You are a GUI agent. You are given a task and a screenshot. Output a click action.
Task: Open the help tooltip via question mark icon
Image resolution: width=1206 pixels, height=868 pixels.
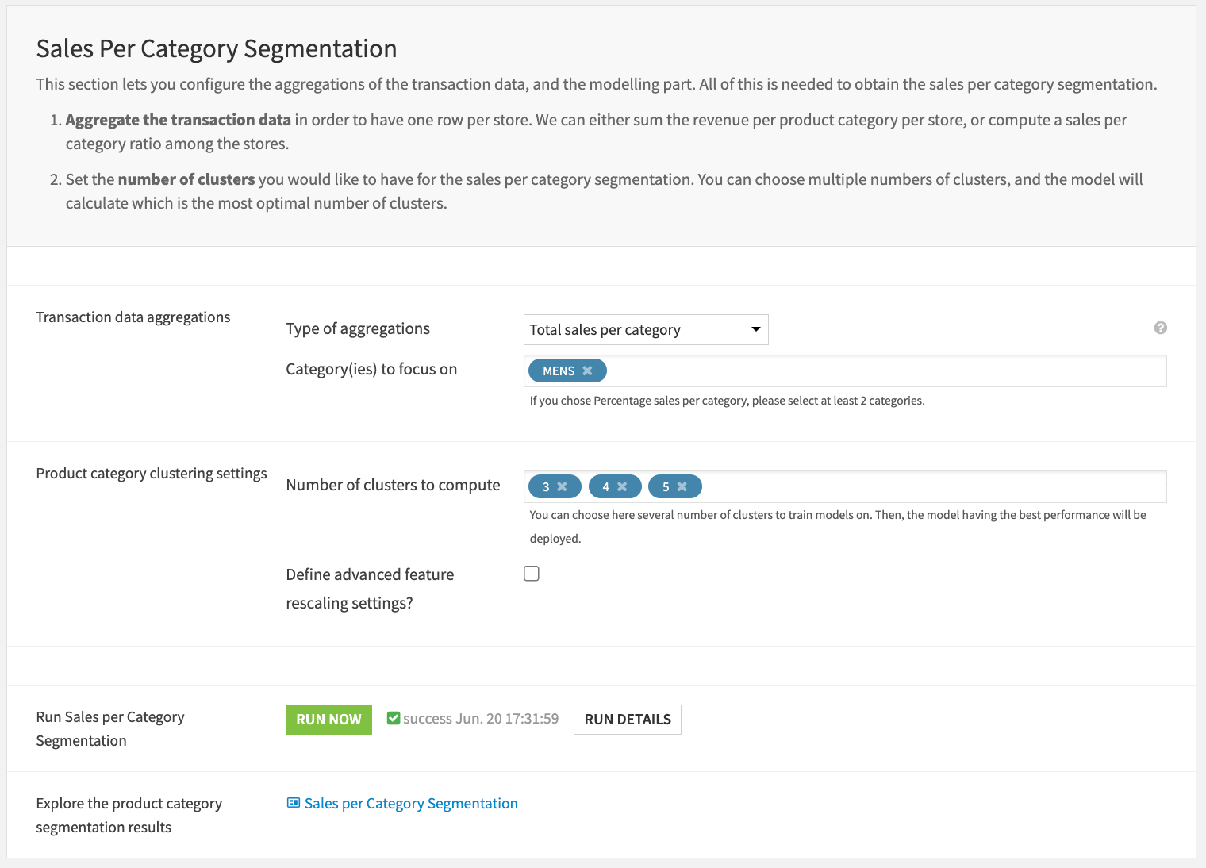1161,328
